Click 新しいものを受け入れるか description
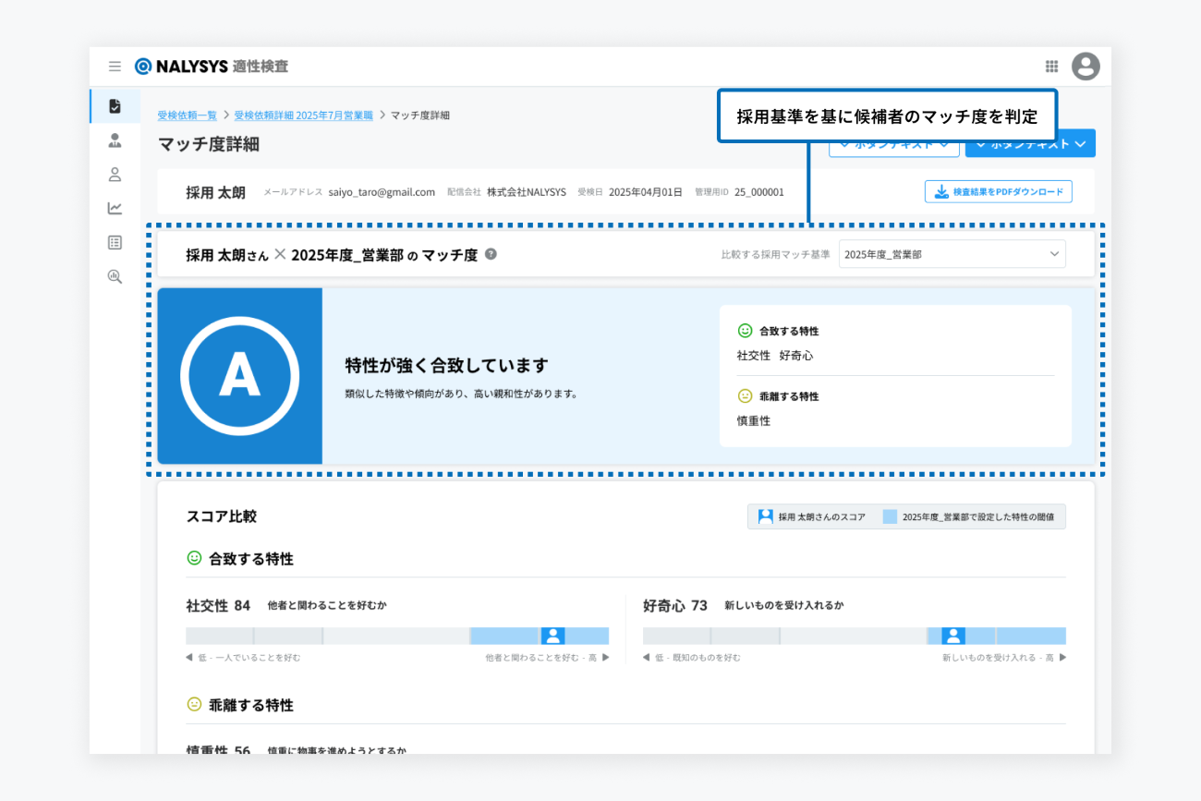 783,606
